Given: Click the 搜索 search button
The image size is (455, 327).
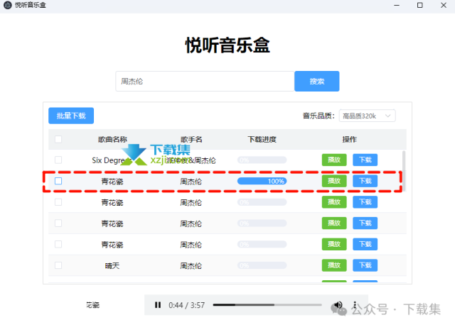Looking at the screenshot, I should click(317, 81).
